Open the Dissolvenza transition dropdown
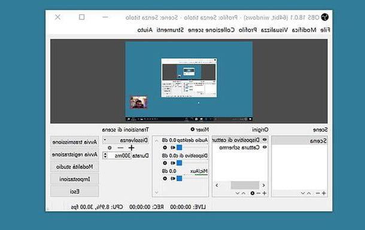Screen dimensions: 365x230 click(126, 140)
